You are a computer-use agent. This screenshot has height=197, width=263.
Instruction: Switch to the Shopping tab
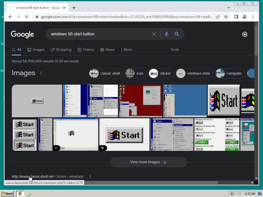pyautogui.click(x=61, y=50)
